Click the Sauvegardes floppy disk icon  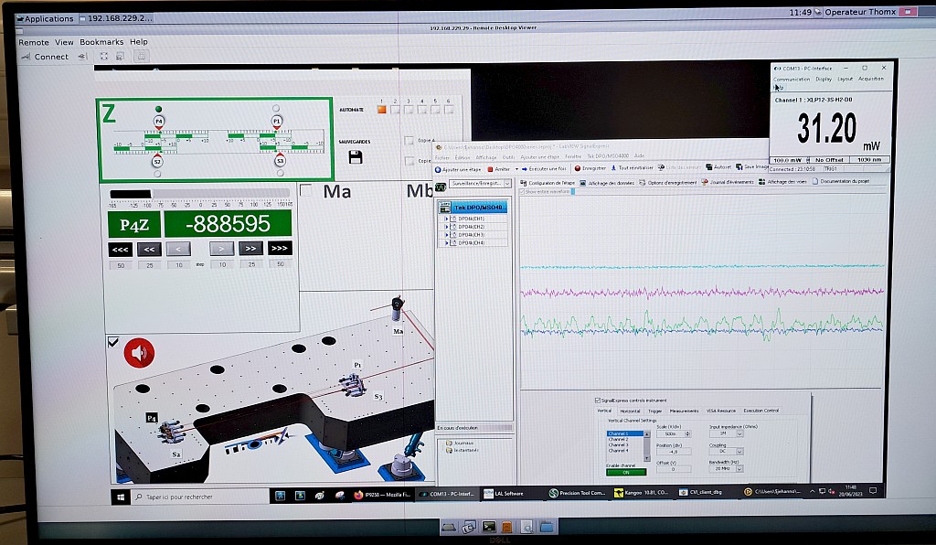click(x=356, y=157)
